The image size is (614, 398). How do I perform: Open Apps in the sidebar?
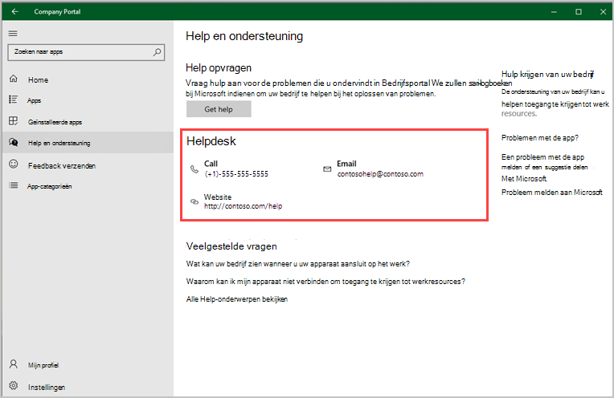tap(88, 100)
